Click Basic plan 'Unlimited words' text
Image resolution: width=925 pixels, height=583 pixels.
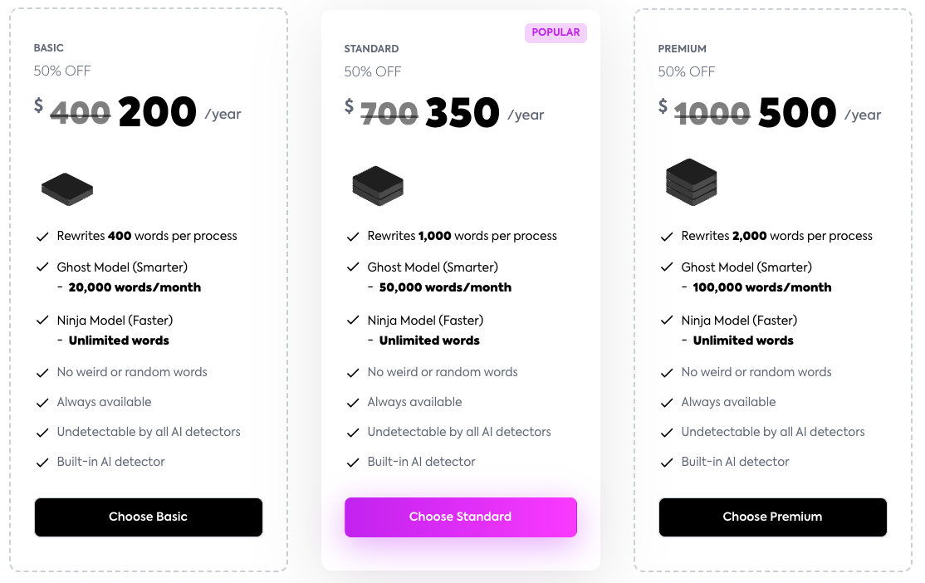point(119,340)
